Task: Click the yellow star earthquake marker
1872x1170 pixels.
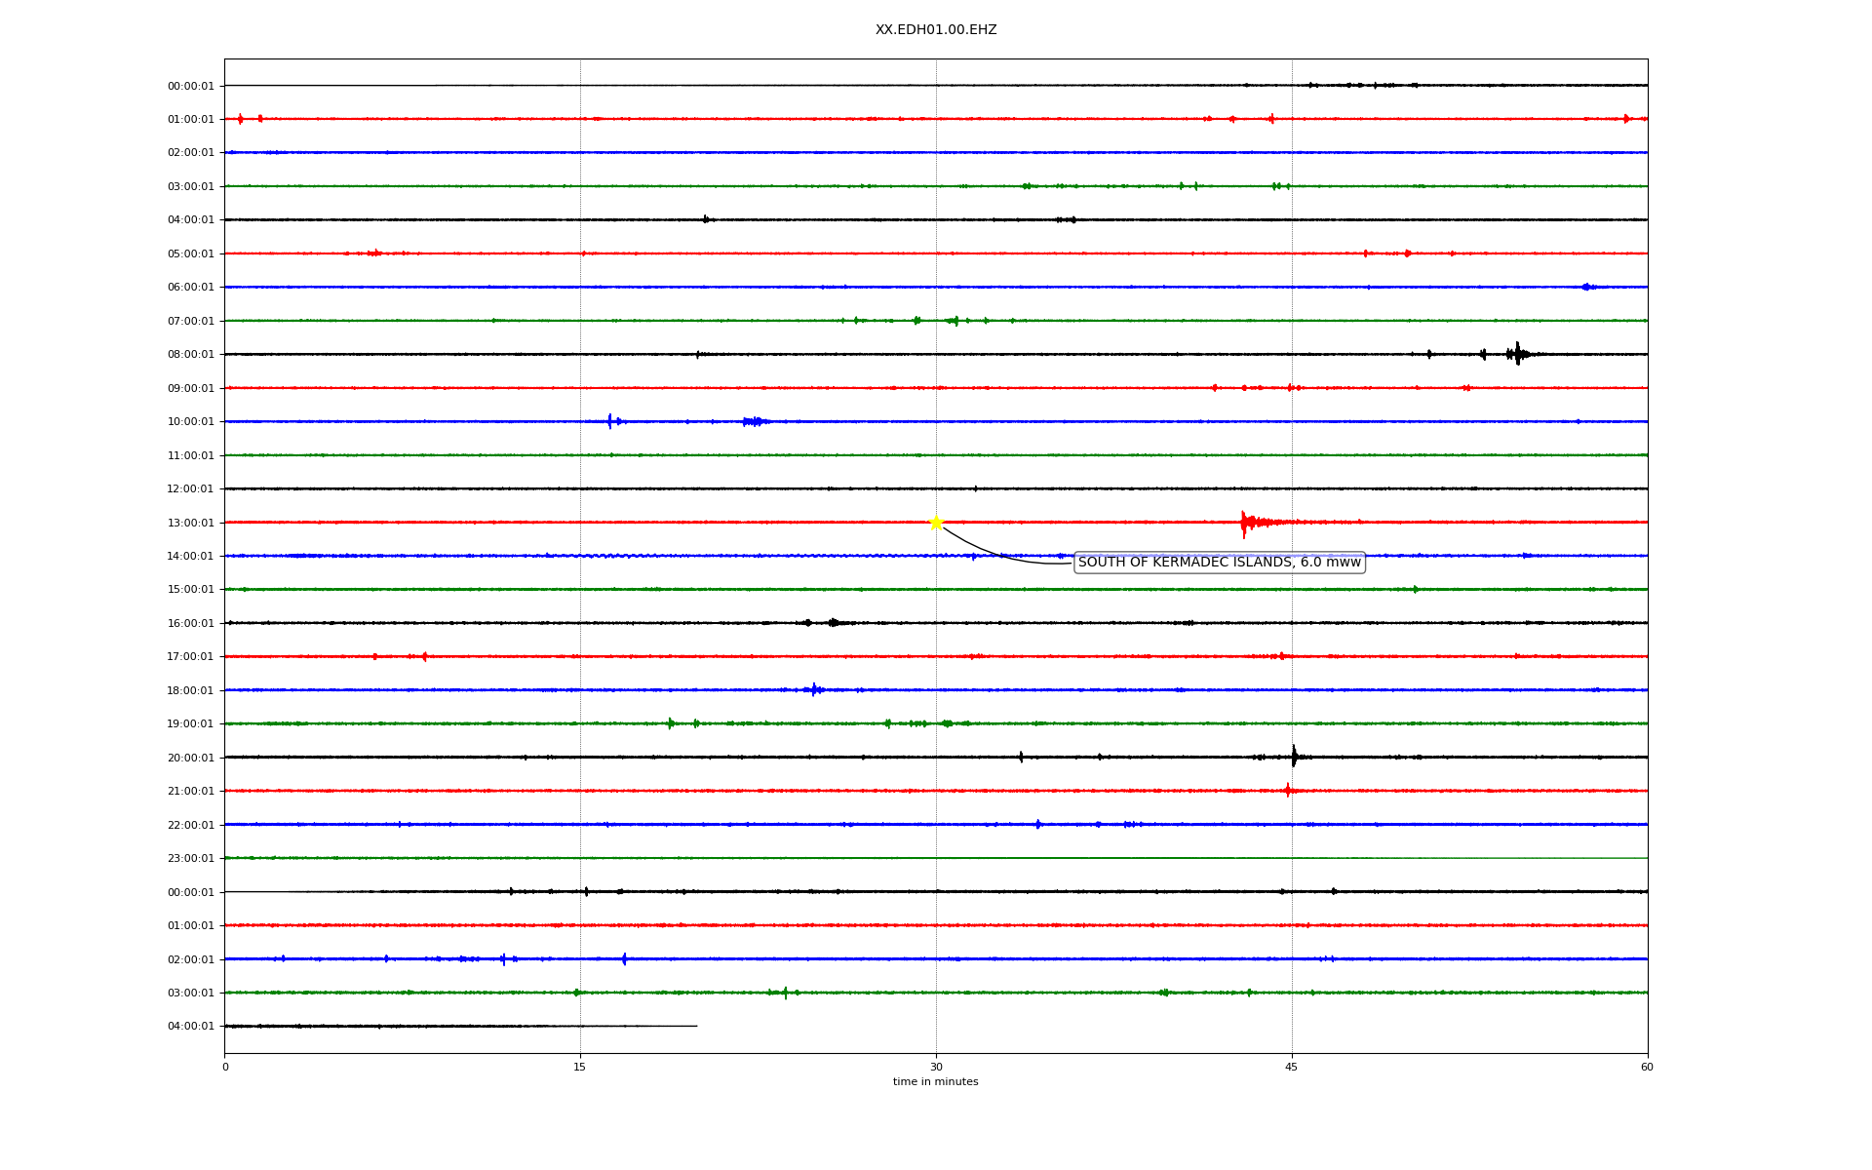Action: [936, 523]
